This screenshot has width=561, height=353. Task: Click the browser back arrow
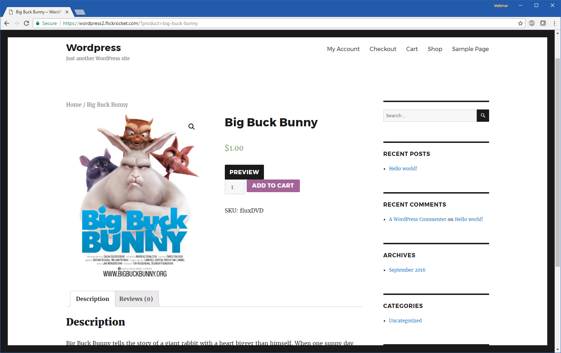coord(7,23)
